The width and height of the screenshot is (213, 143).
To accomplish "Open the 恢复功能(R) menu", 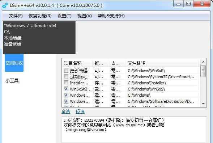I will click(x=40, y=16).
